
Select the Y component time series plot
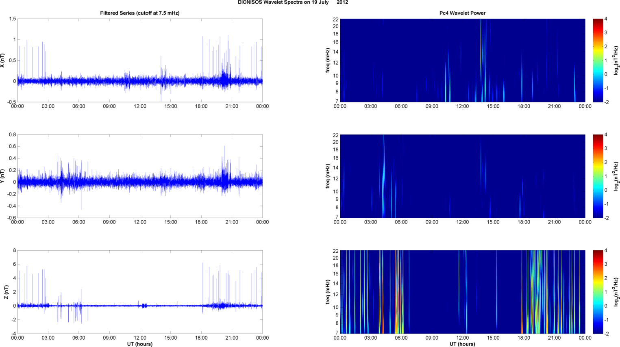click(x=139, y=176)
